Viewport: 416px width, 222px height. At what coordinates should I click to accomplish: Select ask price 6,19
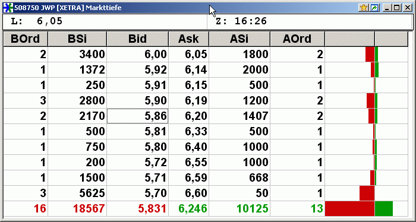(x=188, y=101)
